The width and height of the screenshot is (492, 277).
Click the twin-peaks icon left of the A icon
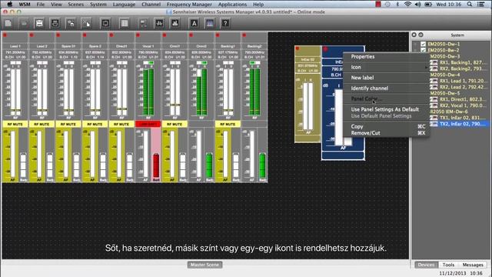coord(175,23)
